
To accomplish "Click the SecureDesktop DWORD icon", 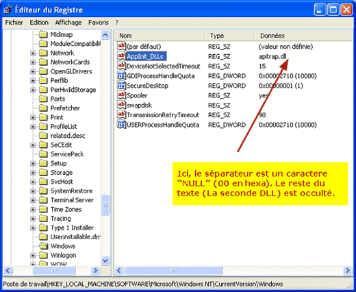I will (x=121, y=86).
